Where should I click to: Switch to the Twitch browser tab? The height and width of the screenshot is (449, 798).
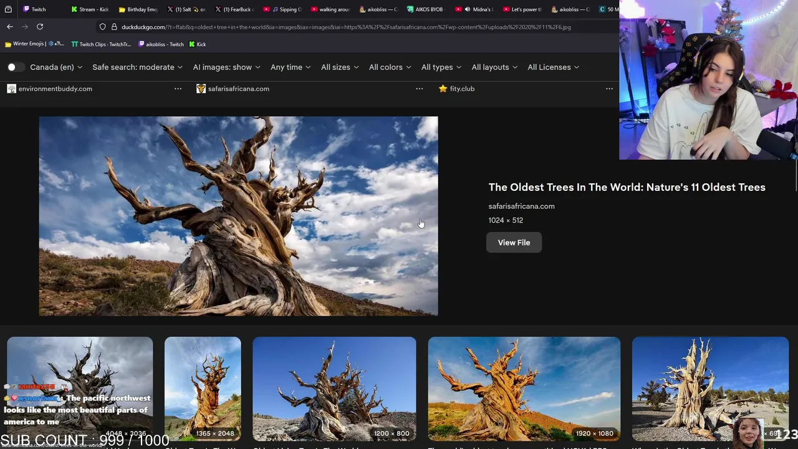click(x=39, y=9)
